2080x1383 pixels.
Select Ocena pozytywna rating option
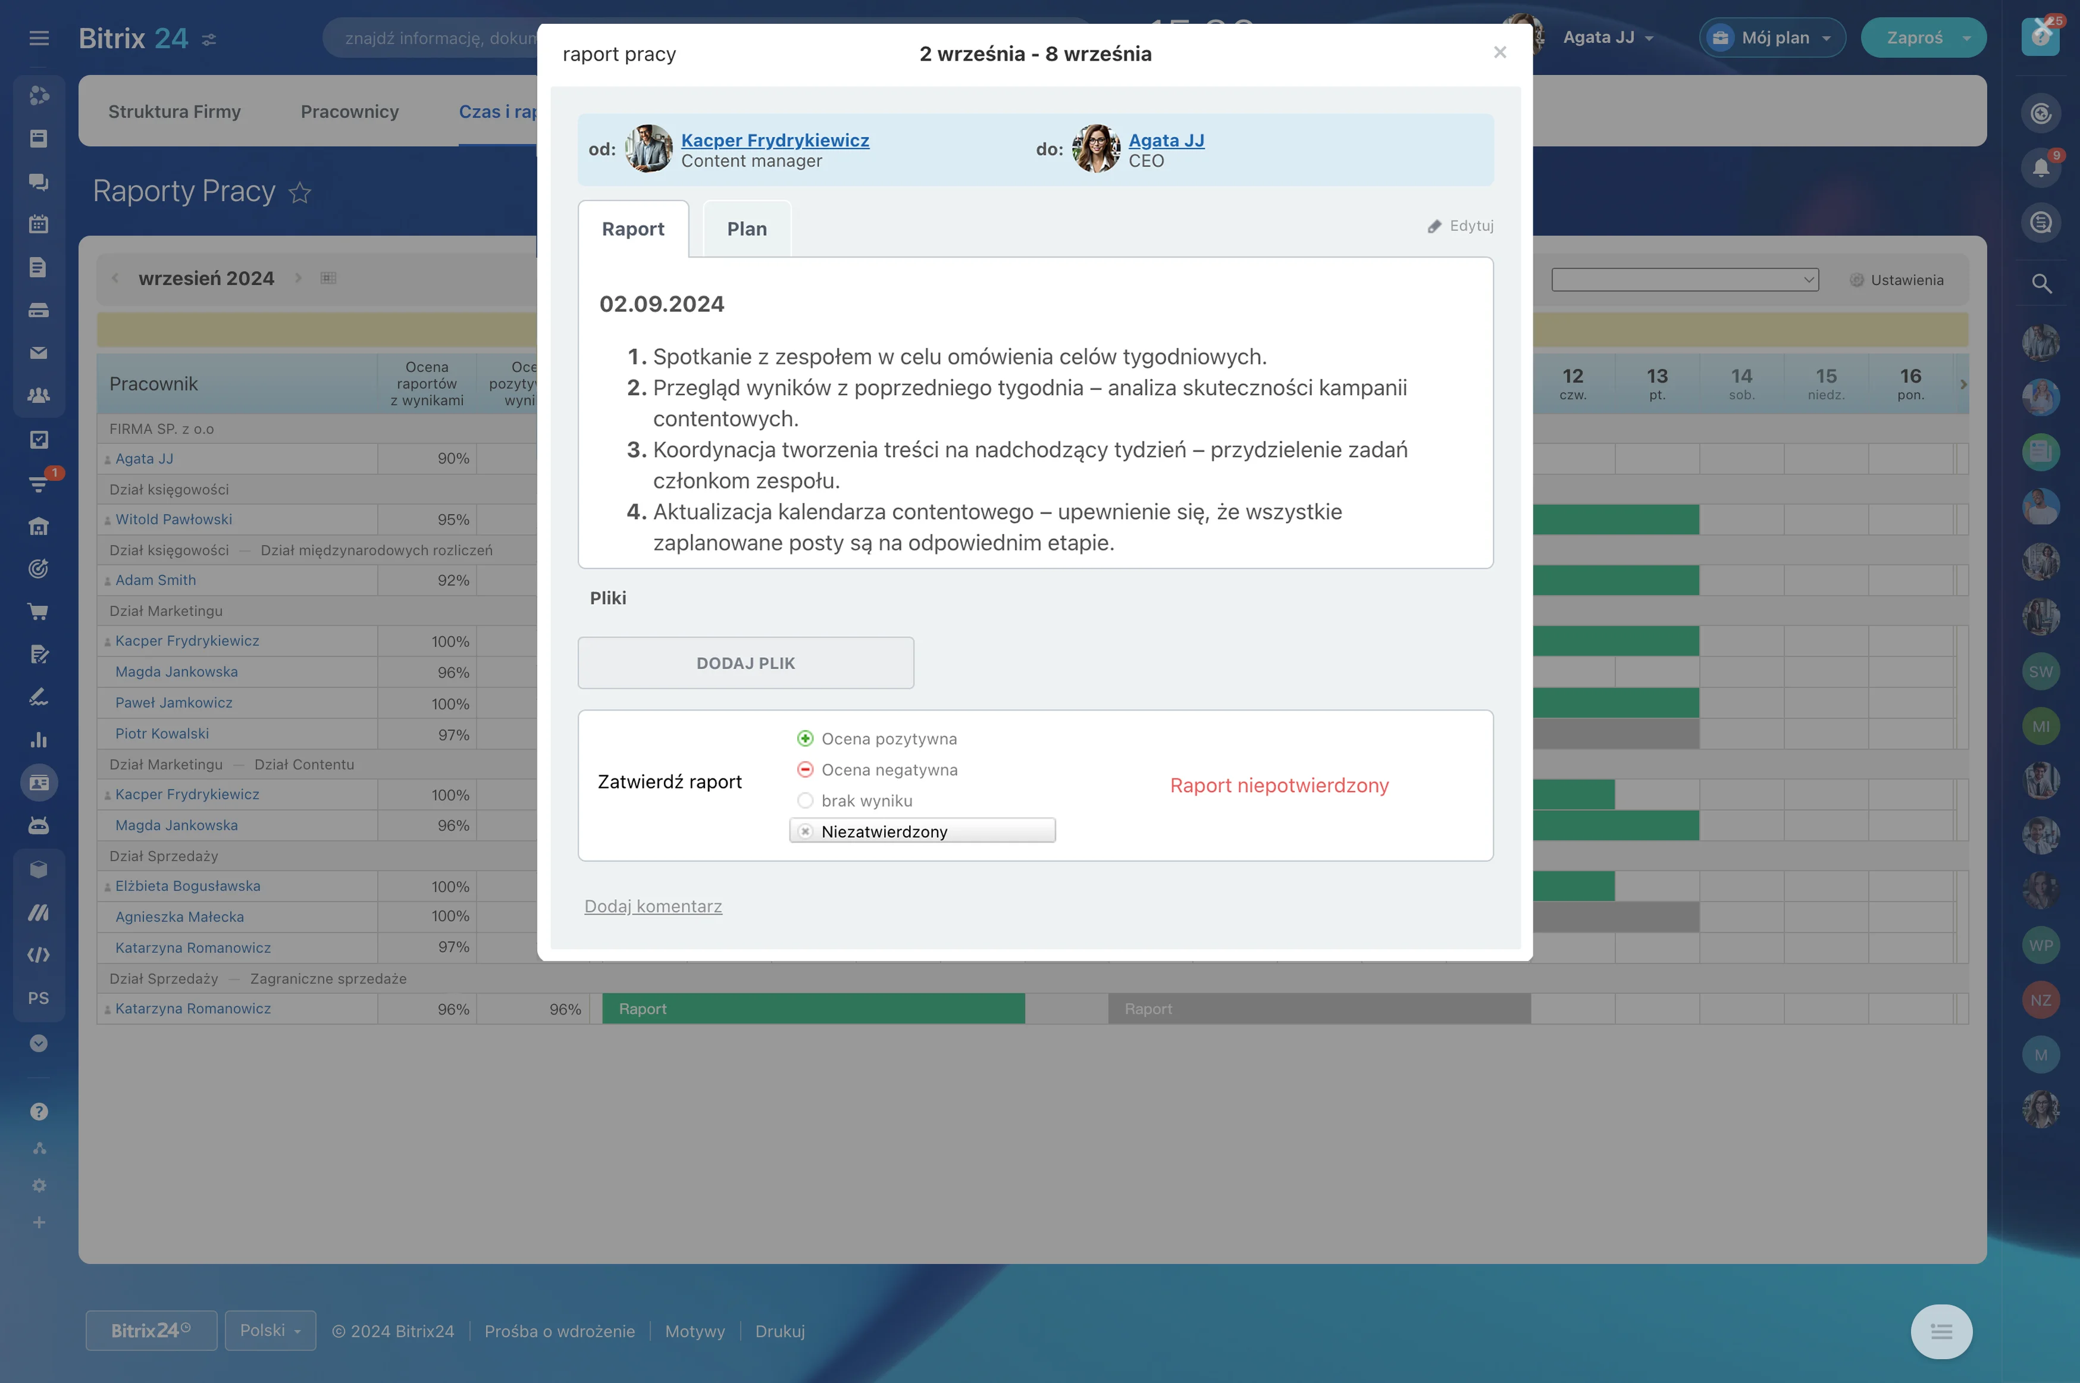coord(805,739)
